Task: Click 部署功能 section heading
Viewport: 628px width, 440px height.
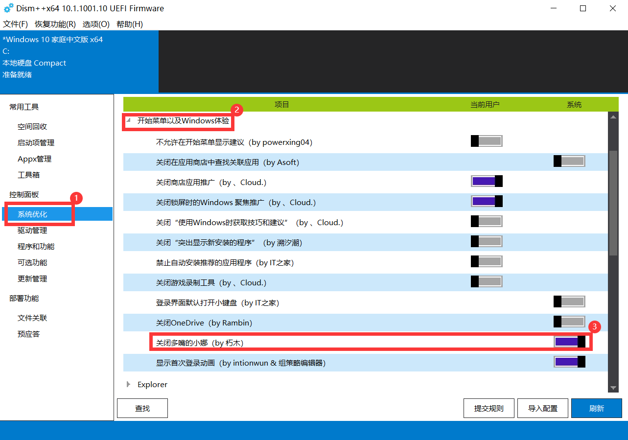Action: pos(24,298)
